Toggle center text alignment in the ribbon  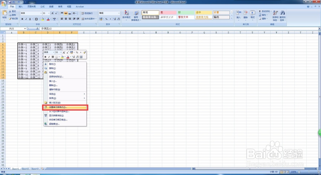(66, 19)
